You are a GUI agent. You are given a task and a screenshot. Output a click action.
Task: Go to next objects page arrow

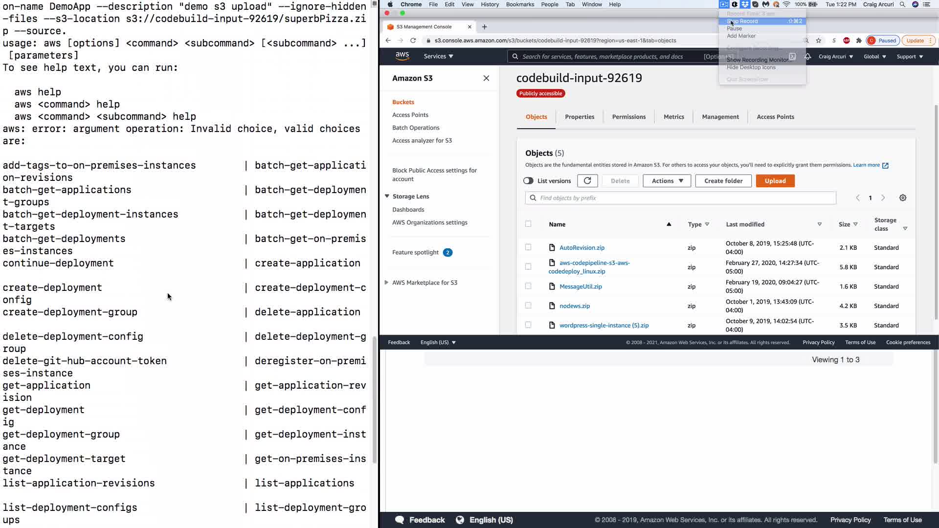883,198
